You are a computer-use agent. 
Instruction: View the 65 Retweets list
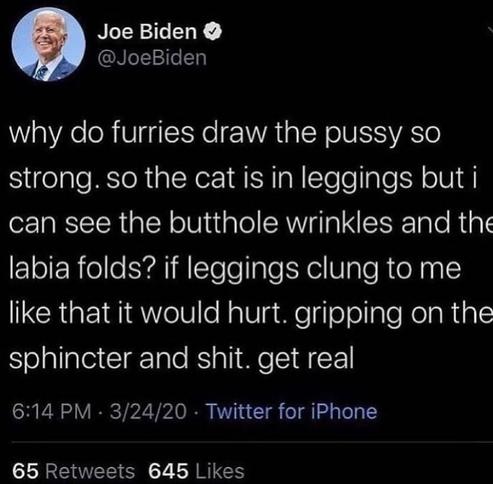coord(74,471)
